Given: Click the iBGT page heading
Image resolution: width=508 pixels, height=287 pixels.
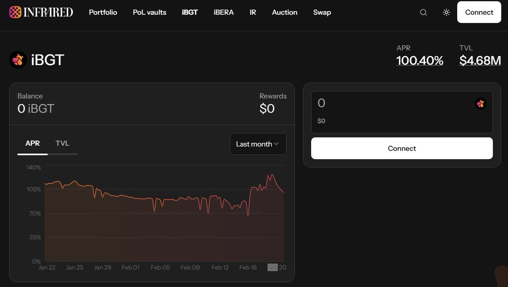Looking at the screenshot, I should 47,60.
